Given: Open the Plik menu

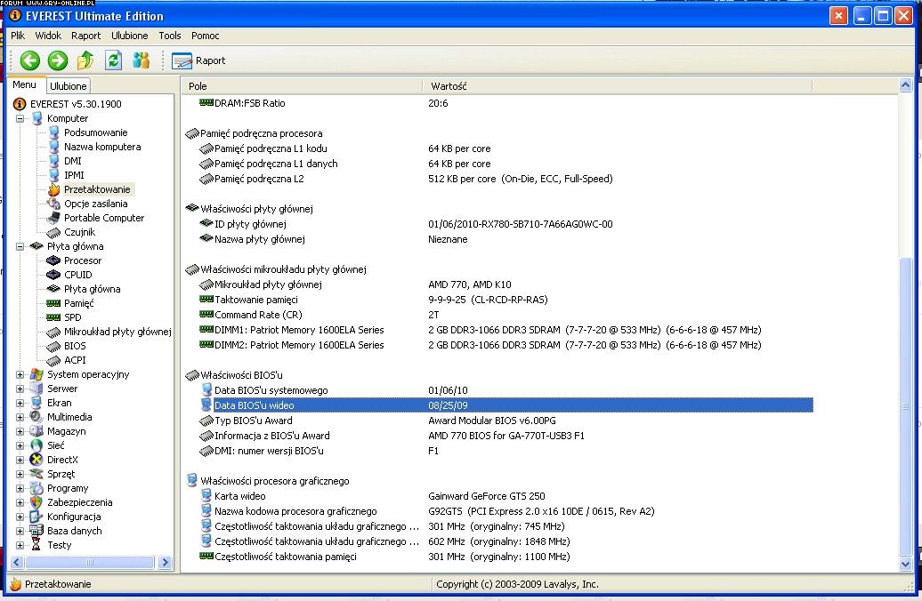Looking at the screenshot, I should click(x=18, y=36).
